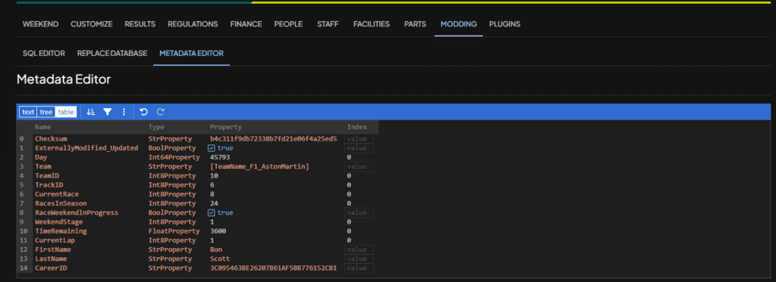Screen dimensions: 776x282
Task: Click the Checksum hash value
Action: click(273, 139)
